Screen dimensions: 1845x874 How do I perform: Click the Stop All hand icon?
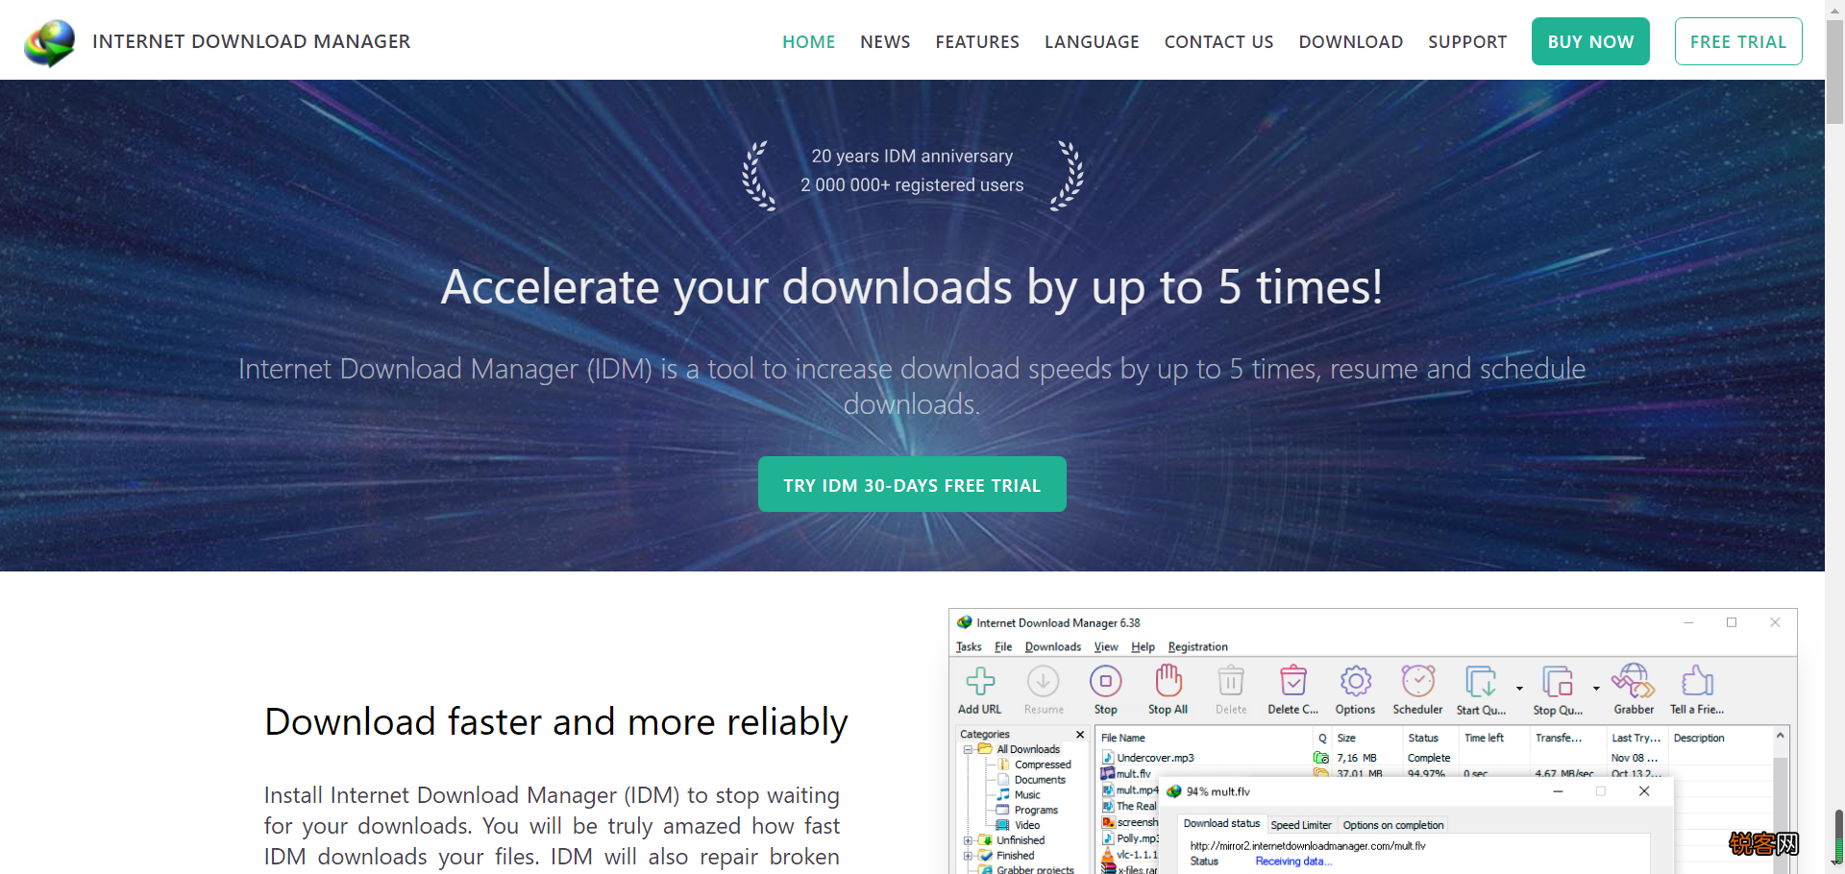1168,680
